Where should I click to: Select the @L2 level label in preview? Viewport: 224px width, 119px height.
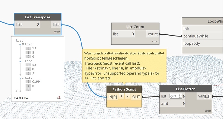click(21, 98)
